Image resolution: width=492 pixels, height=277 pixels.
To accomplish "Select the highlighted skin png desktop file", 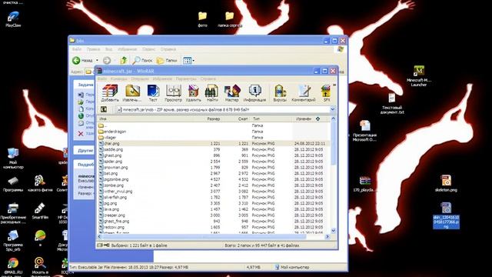I will point(446,215).
